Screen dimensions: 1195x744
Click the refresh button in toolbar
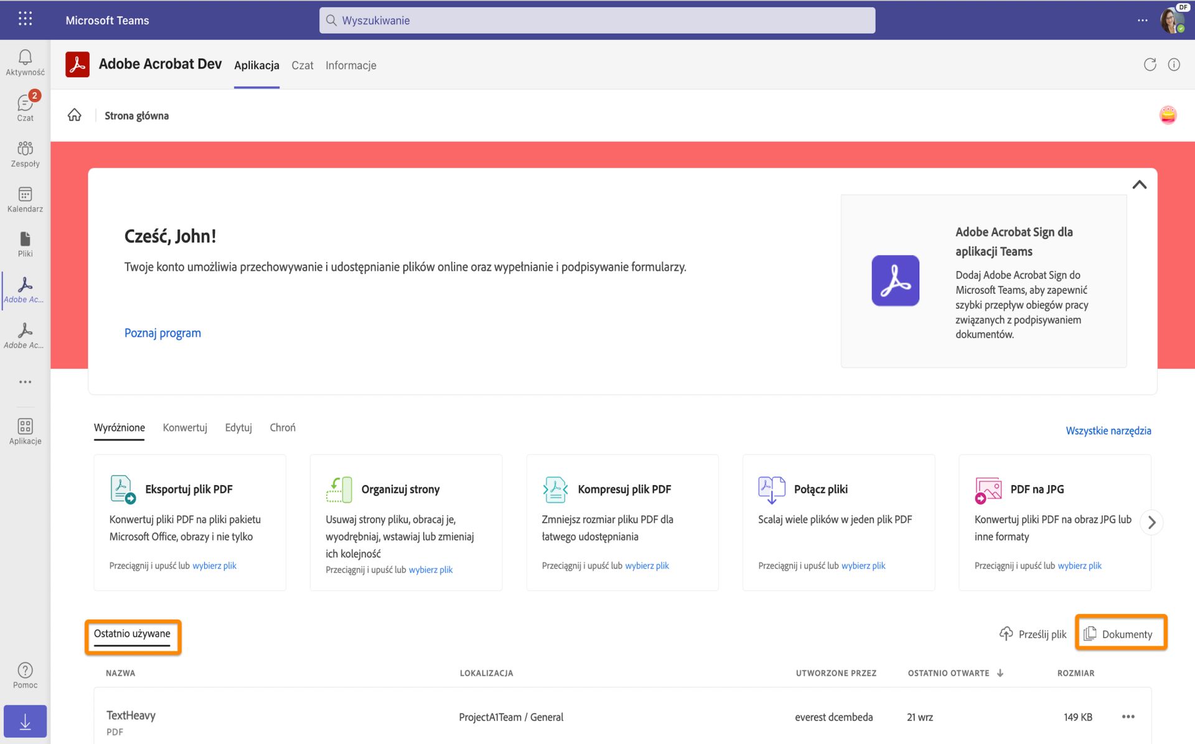pyautogui.click(x=1150, y=63)
